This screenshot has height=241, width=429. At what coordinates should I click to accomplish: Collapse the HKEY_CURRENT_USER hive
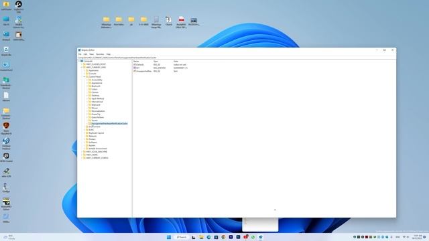(82, 67)
